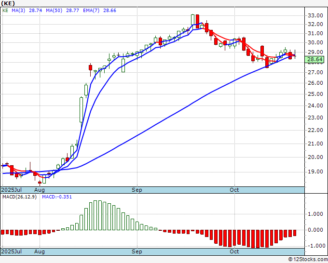
Task: Click the MACD:-0.351 value label
Action: (x=57, y=197)
